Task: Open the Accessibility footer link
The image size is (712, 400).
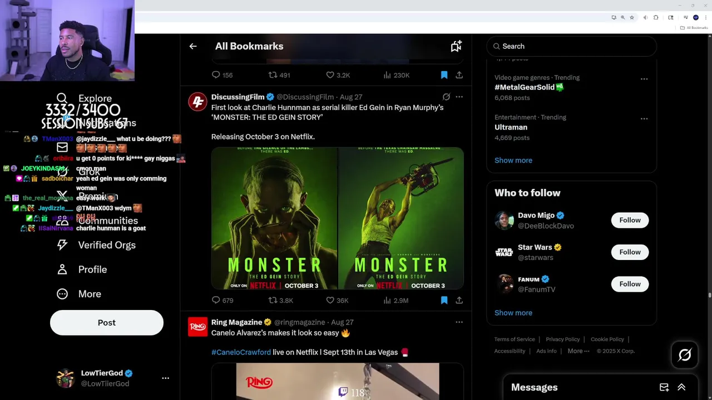Action: coord(510,351)
